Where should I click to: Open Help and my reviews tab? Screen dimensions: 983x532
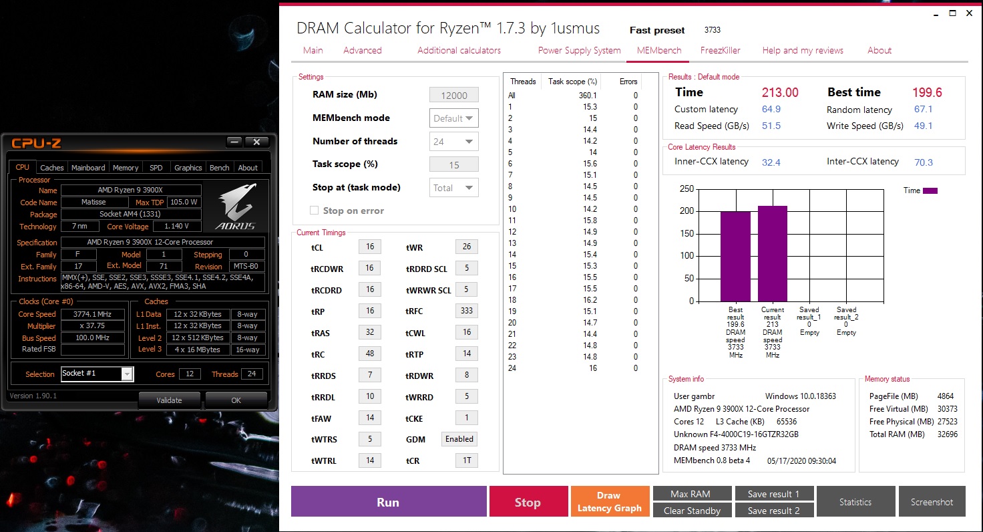click(803, 50)
